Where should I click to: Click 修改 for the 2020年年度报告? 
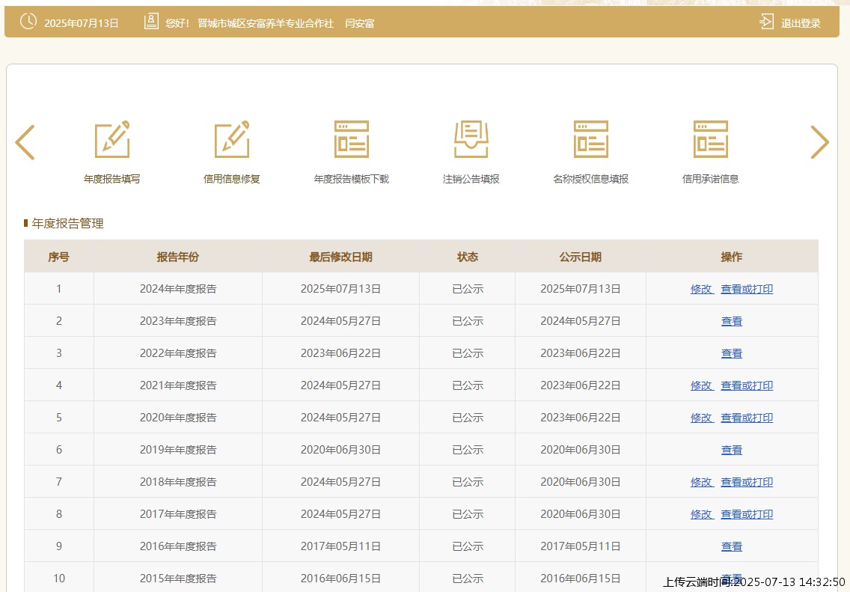tap(702, 418)
